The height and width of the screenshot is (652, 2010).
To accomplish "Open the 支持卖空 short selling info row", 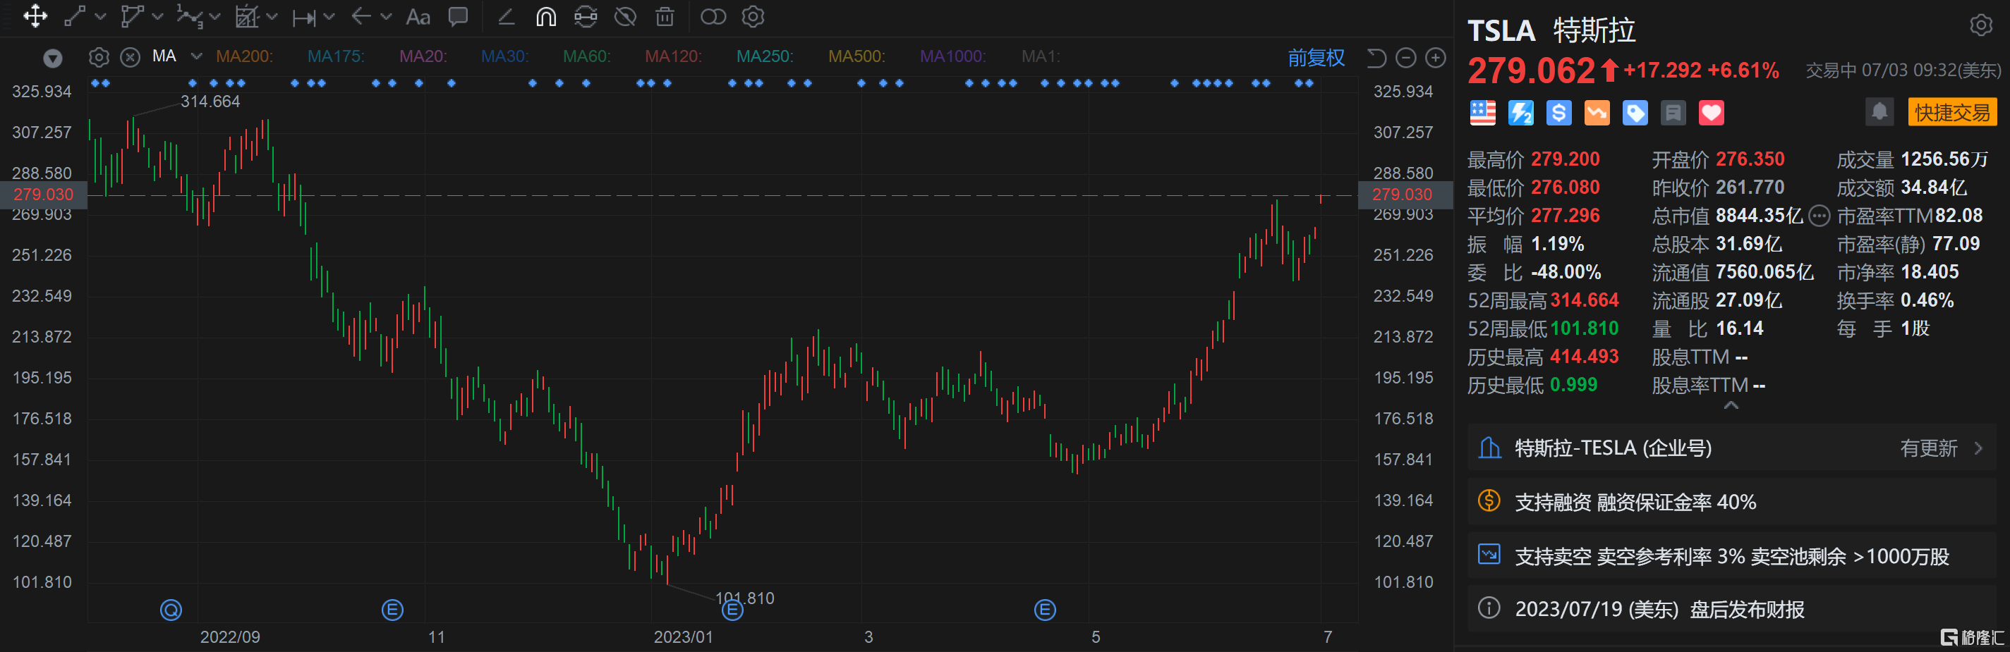I will [x=1731, y=556].
